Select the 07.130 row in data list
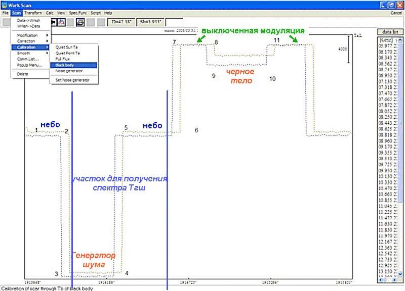Screen dimensions: 405x291 coord(388,81)
